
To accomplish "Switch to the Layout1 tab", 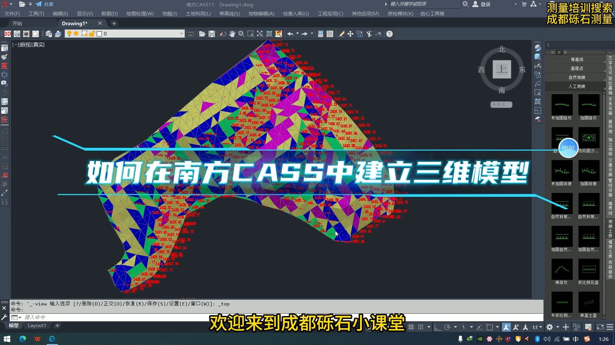I will [37, 325].
